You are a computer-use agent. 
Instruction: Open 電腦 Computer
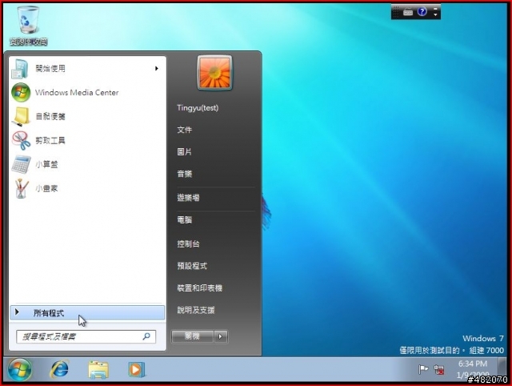pyautogui.click(x=185, y=220)
